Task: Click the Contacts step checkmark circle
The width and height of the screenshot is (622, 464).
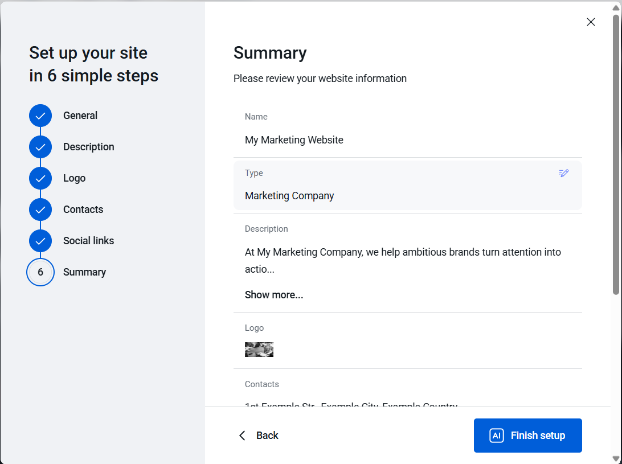Action: (40, 210)
